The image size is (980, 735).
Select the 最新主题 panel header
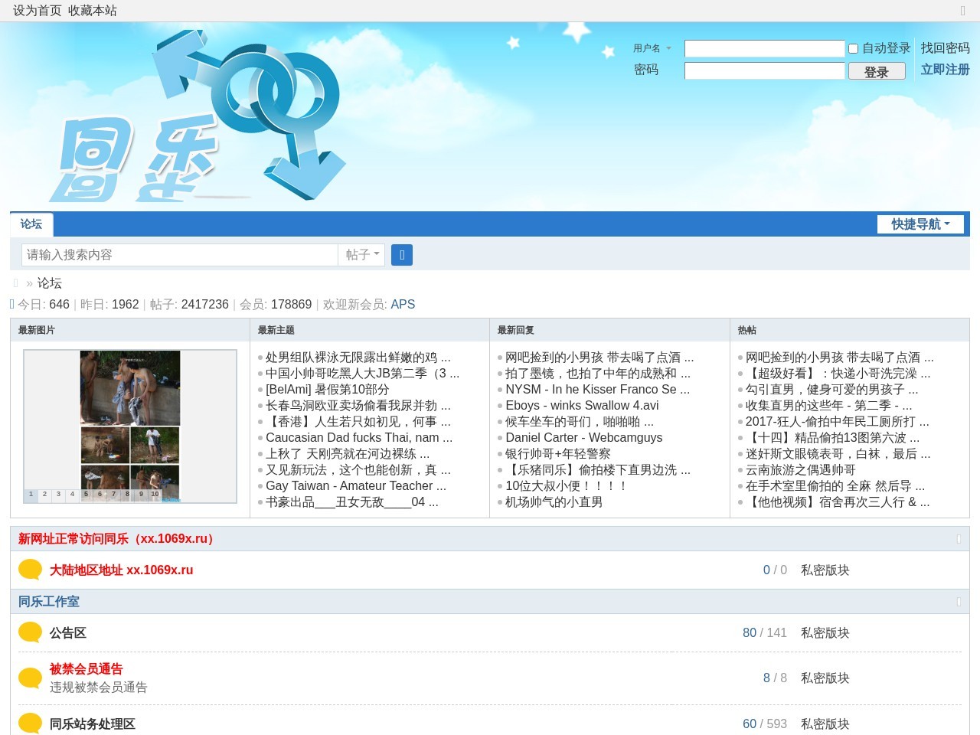(276, 330)
